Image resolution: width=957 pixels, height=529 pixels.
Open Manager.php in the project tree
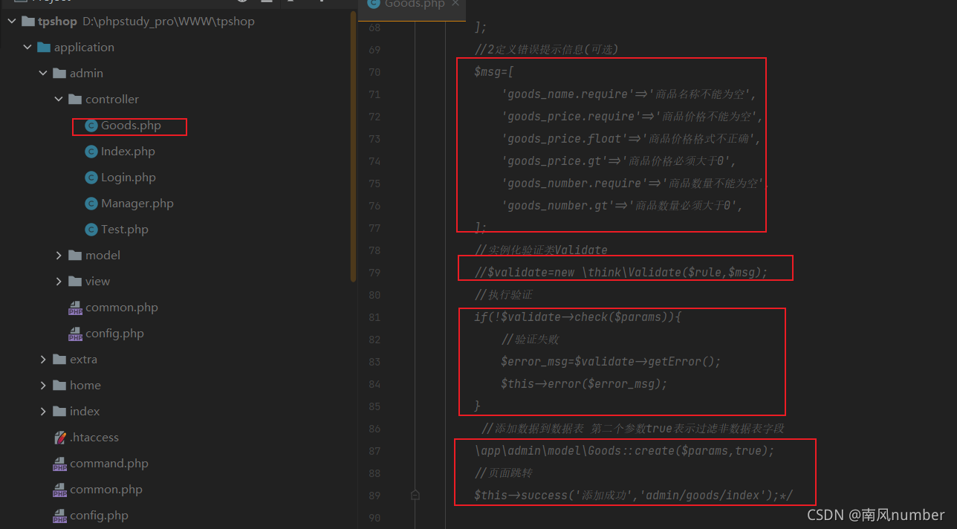point(137,204)
